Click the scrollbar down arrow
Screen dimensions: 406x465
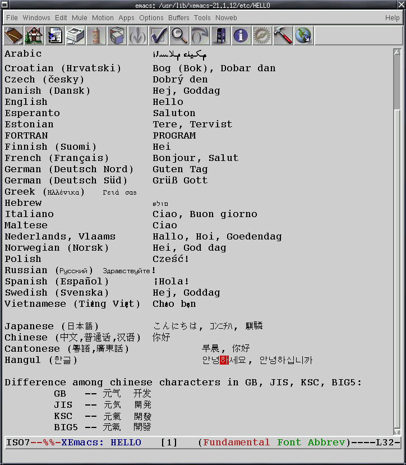[x=397, y=432]
